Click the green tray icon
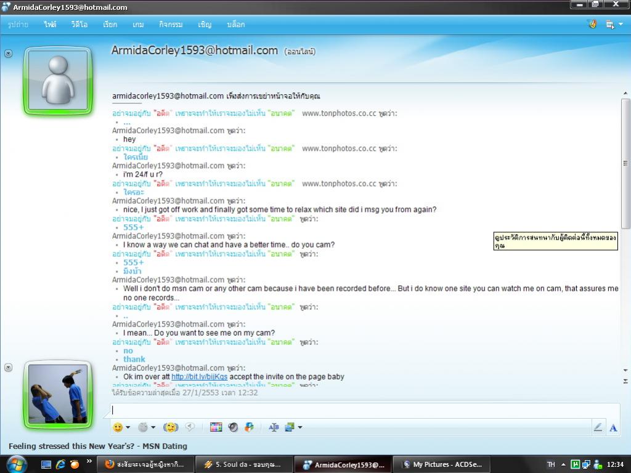Image resolution: width=631 pixels, height=473 pixels. [575, 464]
